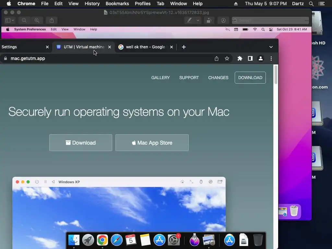Open Spotlight search in the menu bar
The width and height of the screenshot is (332, 249).
(311, 4)
